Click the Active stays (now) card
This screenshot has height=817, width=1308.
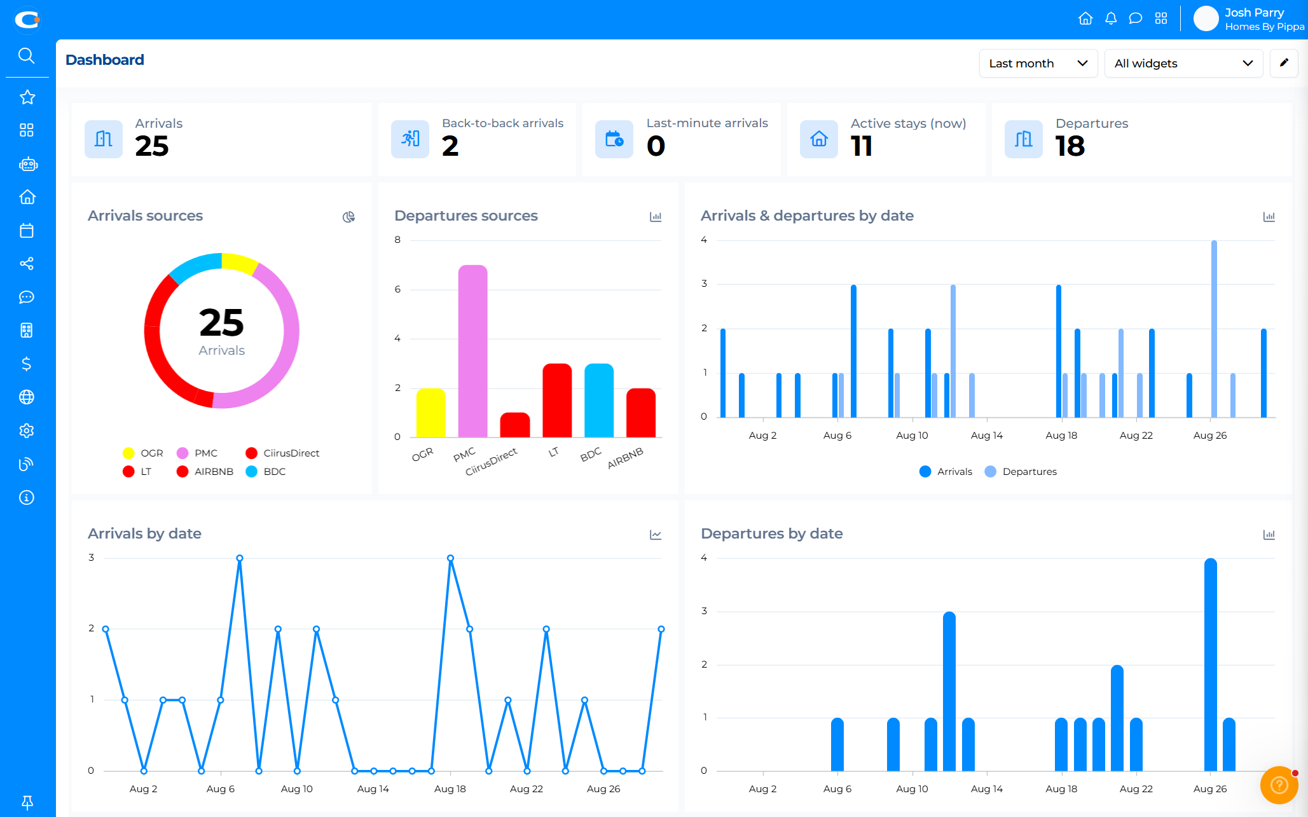pyautogui.click(x=885, y=139)
